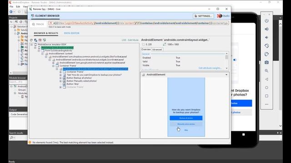Click the emulator rotate right icon
The width and height of the screenshot is (291, 163).
click(266, 54)
